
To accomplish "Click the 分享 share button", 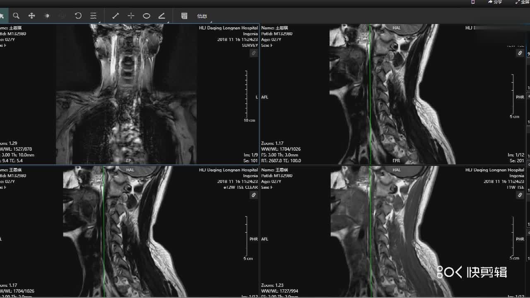I will (495, 2).
